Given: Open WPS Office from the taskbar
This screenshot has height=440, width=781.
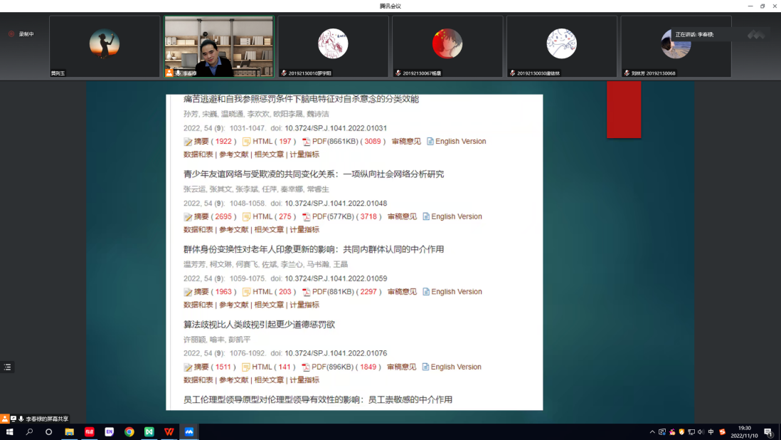Looking at the screenshot, I should point(169,431).
